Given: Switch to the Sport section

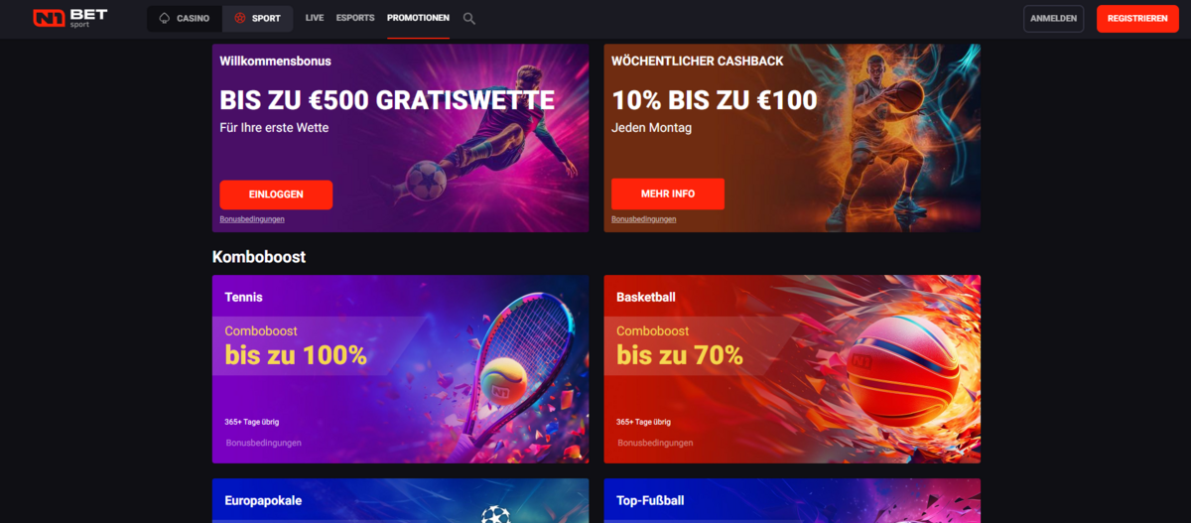Looking at the screenshot, I should coord(257,18).
